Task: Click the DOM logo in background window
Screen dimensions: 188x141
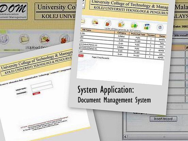Action: pos(13,11)
